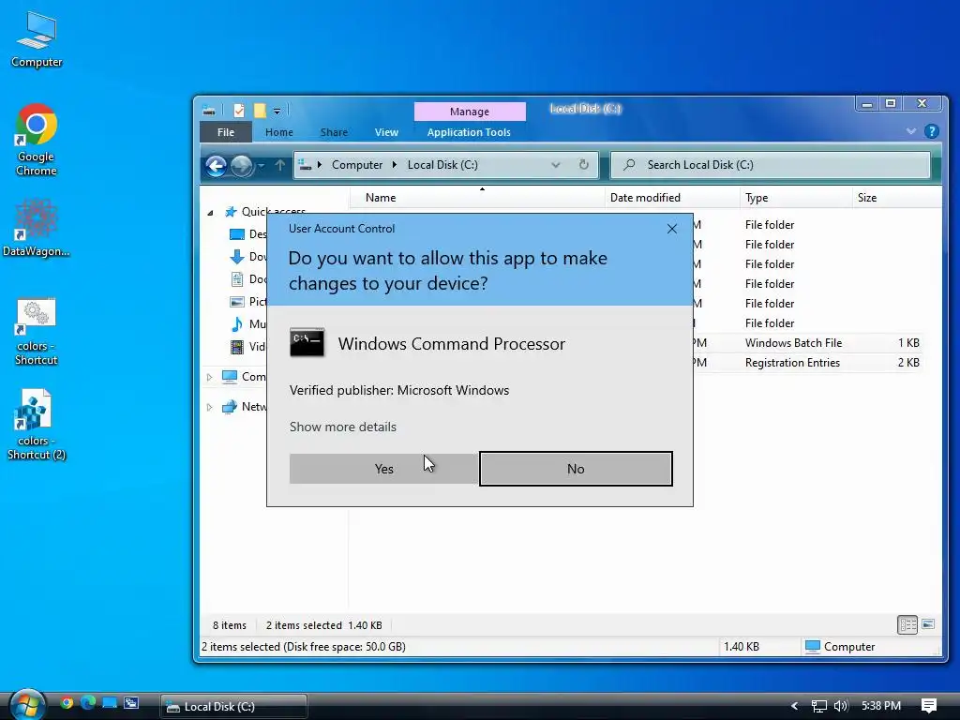Open the volume speaker tray icon

click(x=841, y=706)
